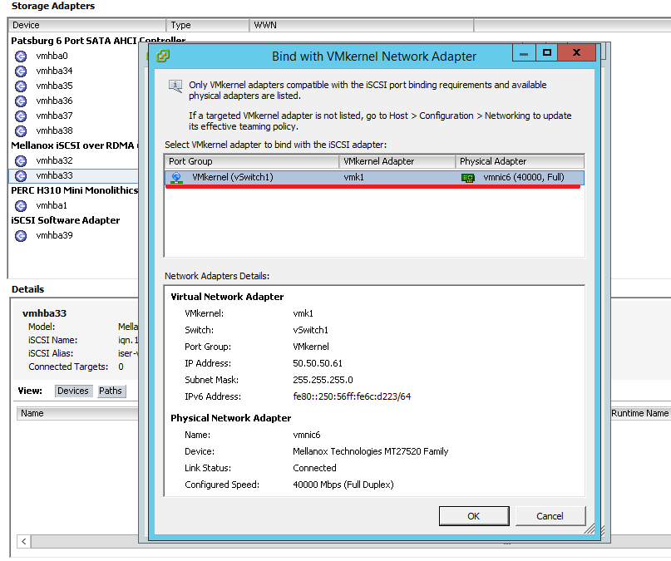Click the VMkernel port group network icon

click(x=176, y=178)
